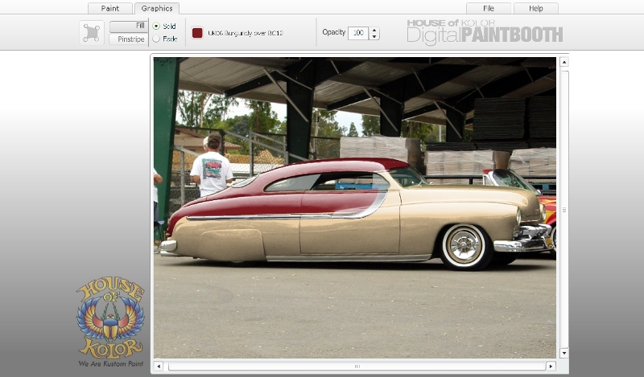Screen dimensions: 644x377
Task: Select the Solid radio button
Action: pyautogui.click(x=156, y=27)
